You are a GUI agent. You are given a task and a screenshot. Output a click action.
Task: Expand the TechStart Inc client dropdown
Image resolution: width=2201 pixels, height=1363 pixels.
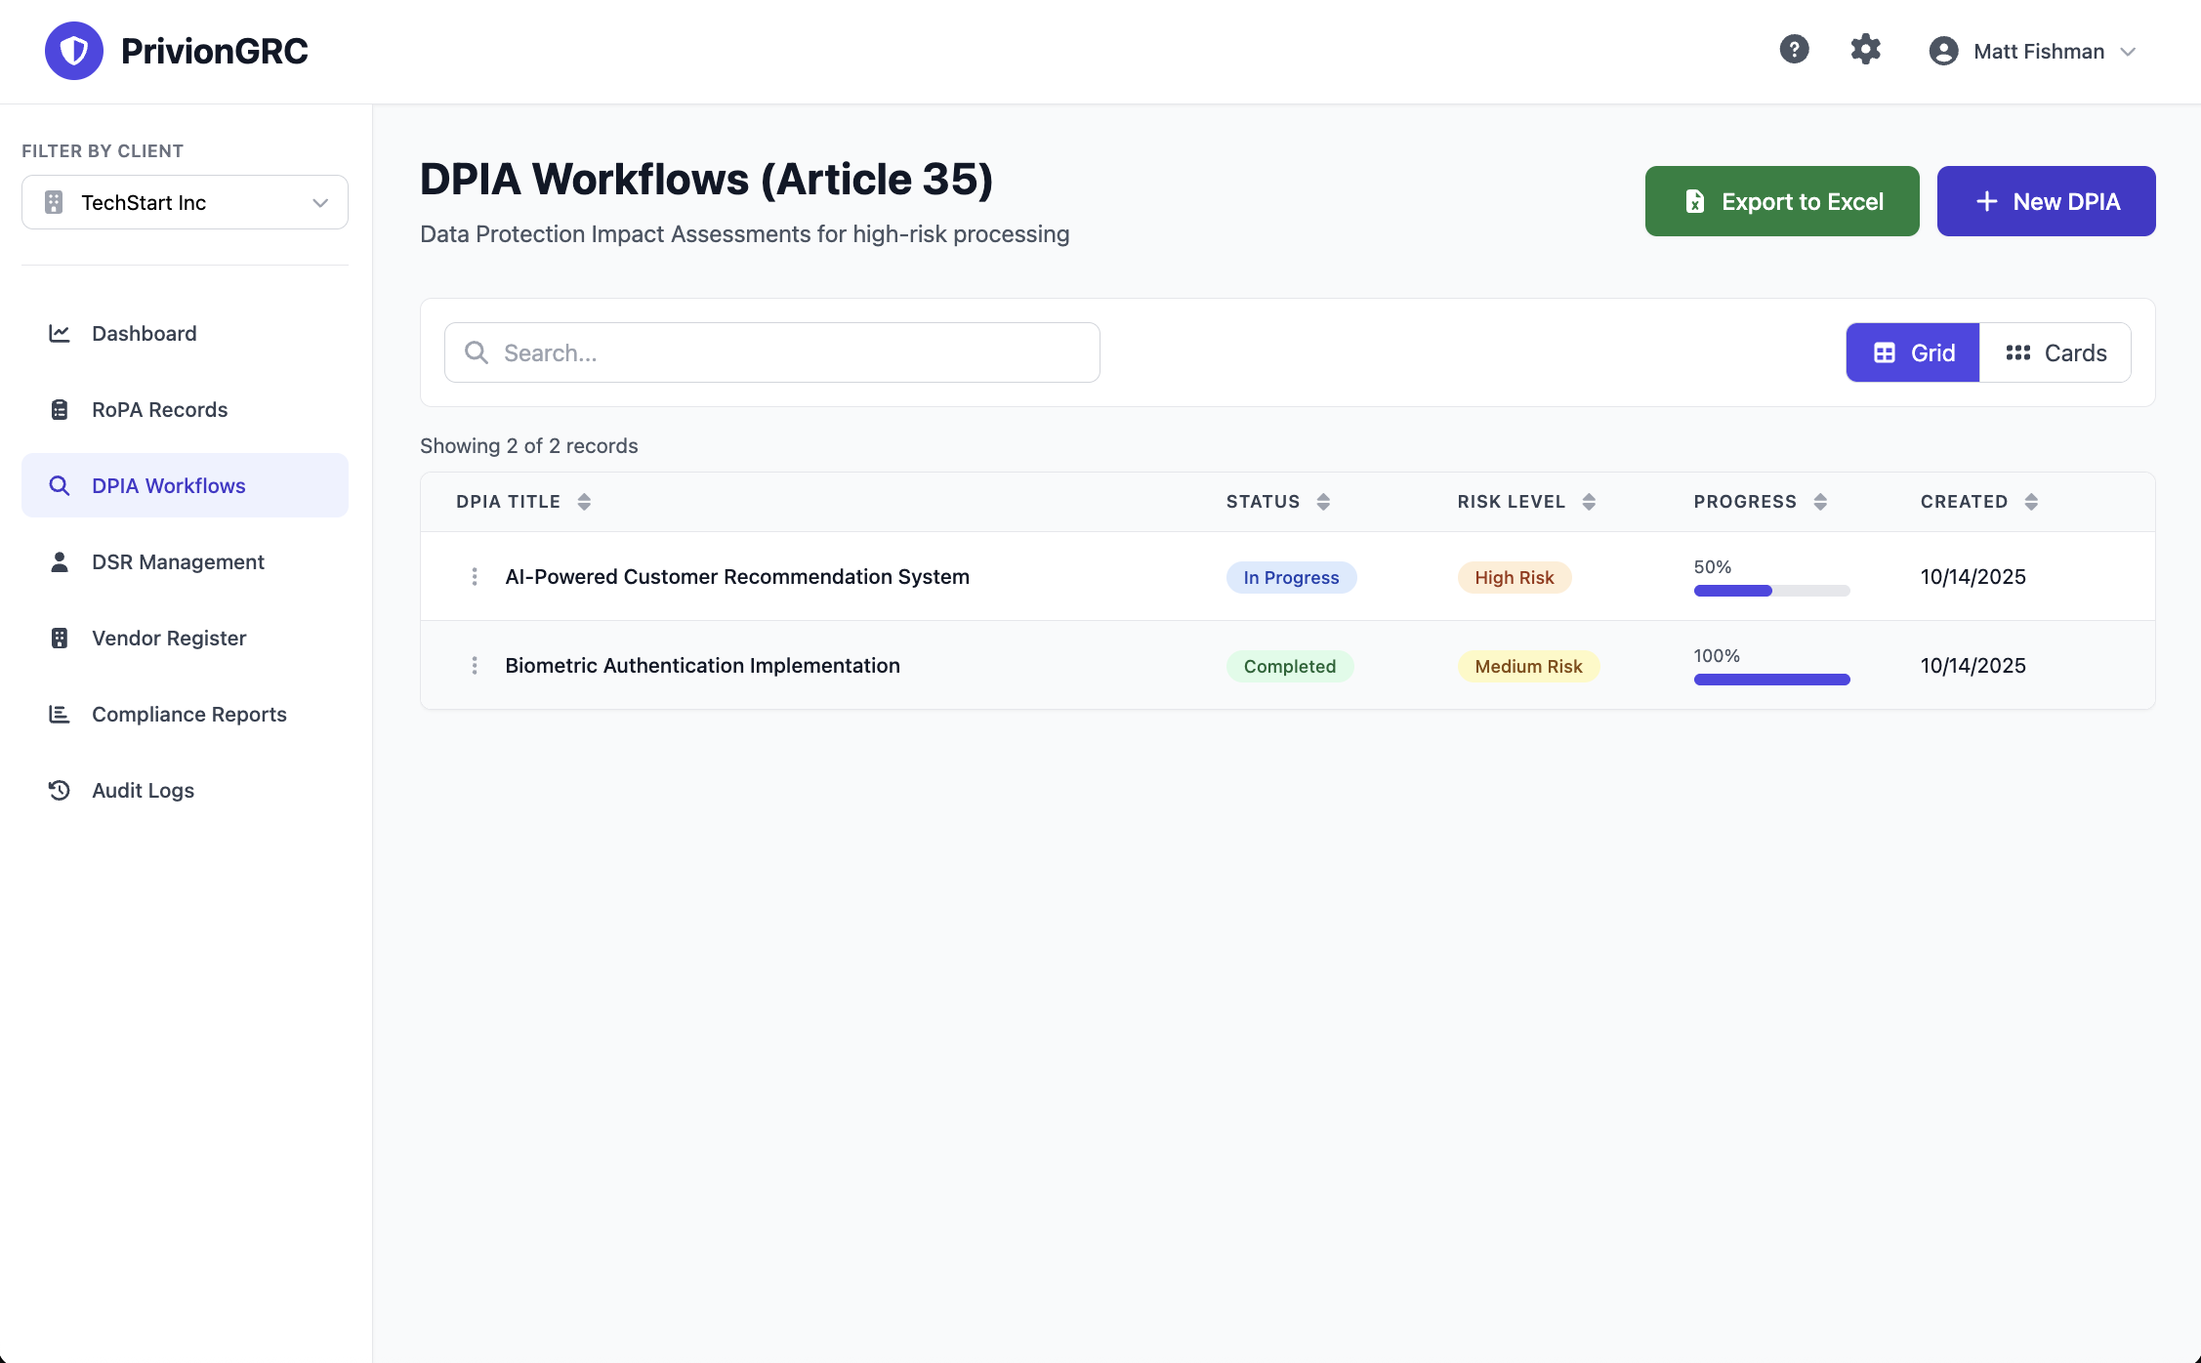(x=185, y=202)
